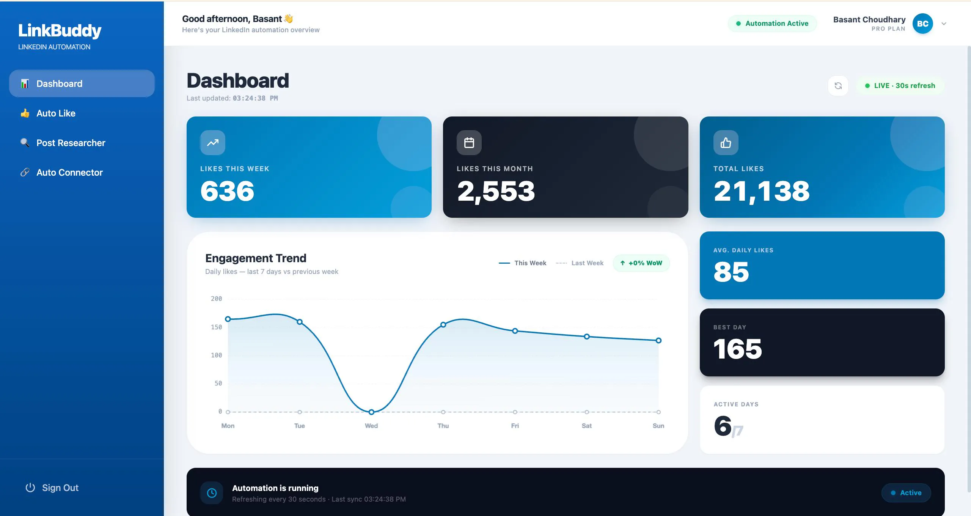This screenshot has width=971, height=516.
Task: Click the Likes This Month value 2,553
Action: point(496,192)
